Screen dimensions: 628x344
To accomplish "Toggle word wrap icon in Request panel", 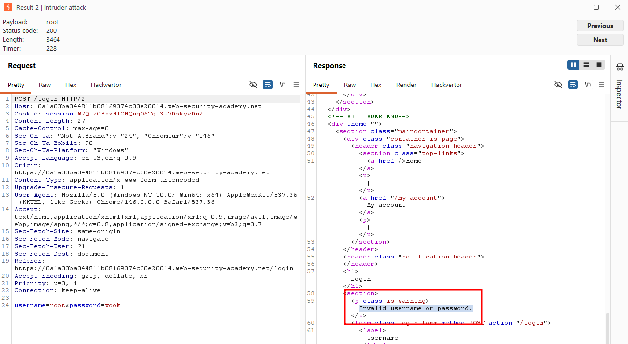I will (x=268, y=85).
